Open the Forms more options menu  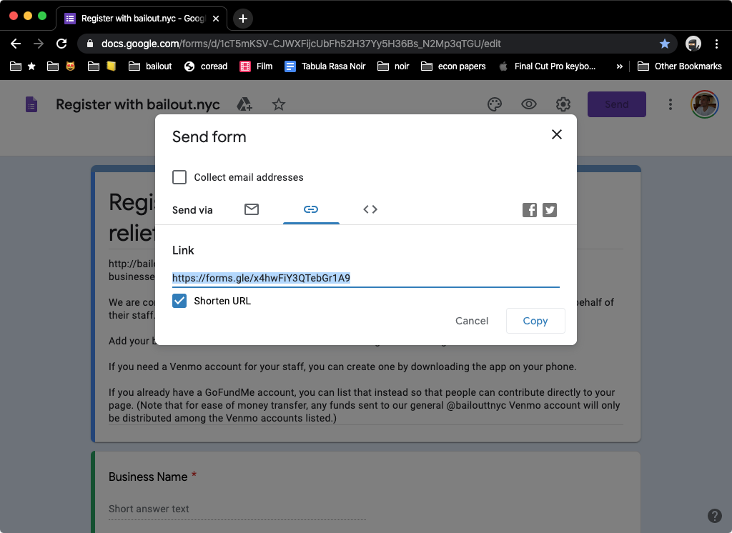(670, 104)
